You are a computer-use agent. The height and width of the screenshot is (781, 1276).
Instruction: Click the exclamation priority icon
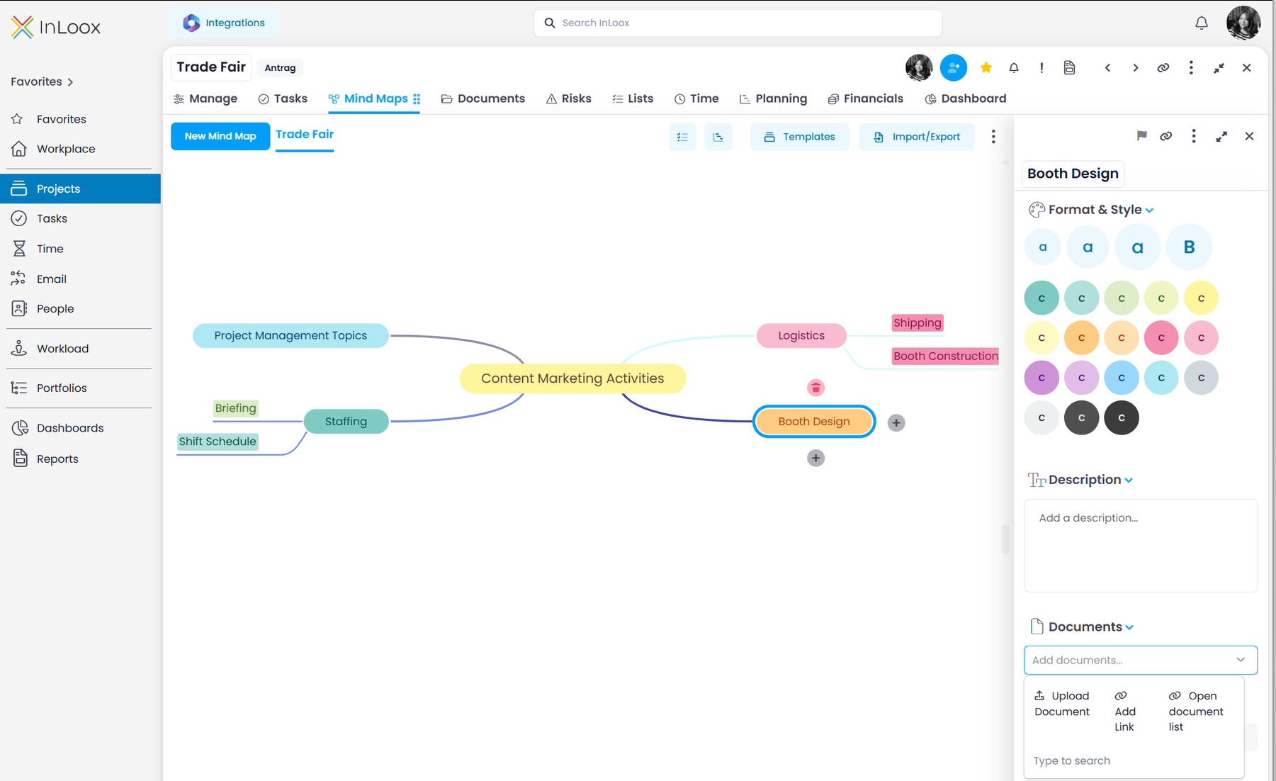pyautogui.click(x=1041, y=67)
